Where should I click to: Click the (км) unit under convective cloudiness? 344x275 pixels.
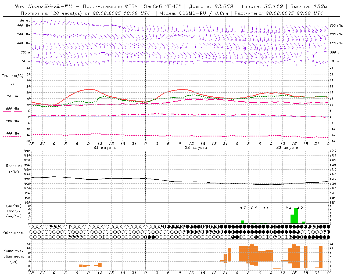(x=14, y=261)
